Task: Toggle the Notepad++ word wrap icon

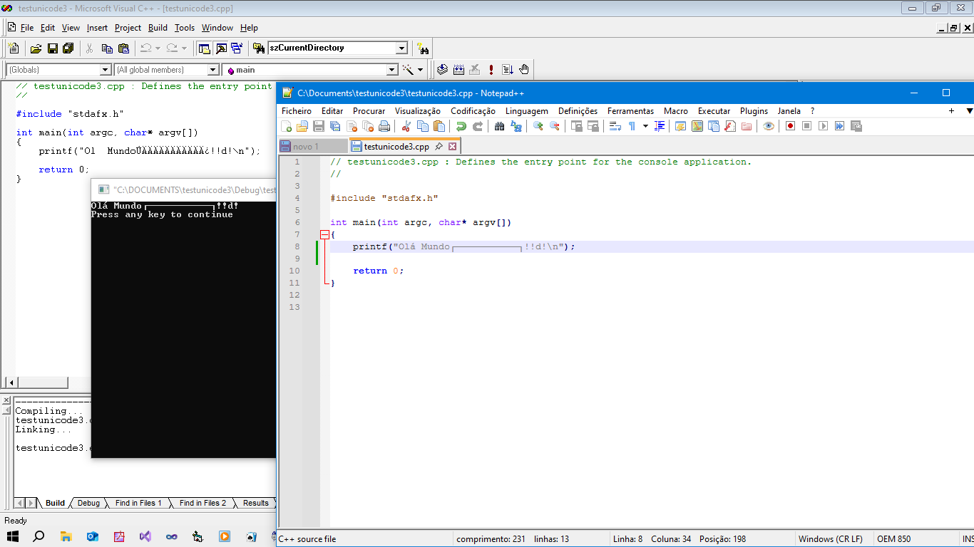Action: click(615, 126)
